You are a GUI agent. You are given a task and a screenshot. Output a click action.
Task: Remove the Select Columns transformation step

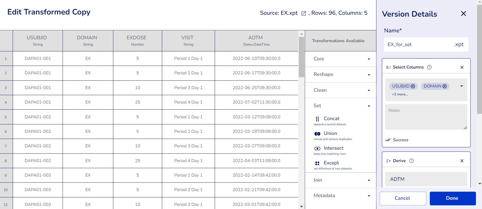click(x=462, y=67)
